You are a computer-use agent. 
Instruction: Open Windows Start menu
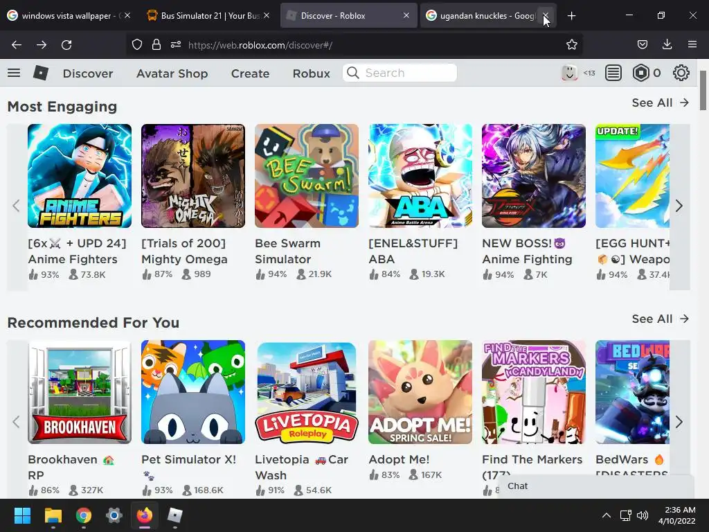point(22,515)
